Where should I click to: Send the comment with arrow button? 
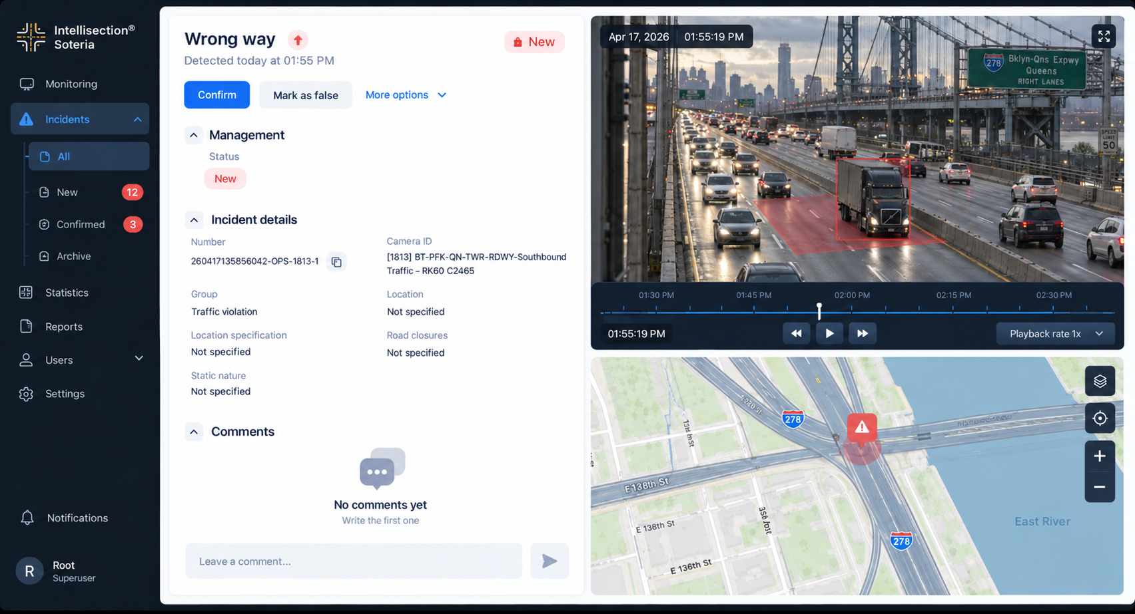pos(550,561)
